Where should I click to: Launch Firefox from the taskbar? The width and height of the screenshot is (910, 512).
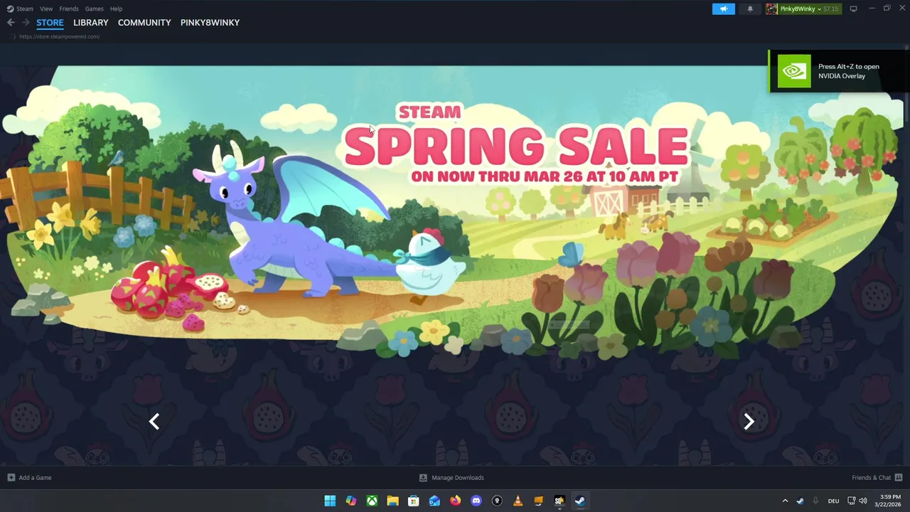pyautogui.click(x=455, y=501)
